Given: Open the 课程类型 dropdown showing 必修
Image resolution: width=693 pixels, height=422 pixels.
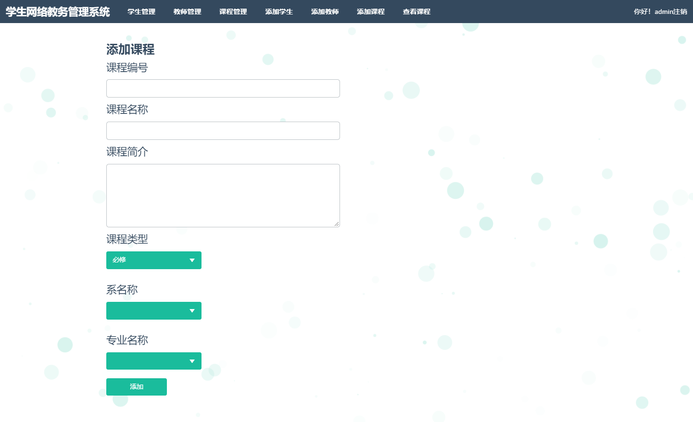Looking at the screenshot, I should coord(154,260).
